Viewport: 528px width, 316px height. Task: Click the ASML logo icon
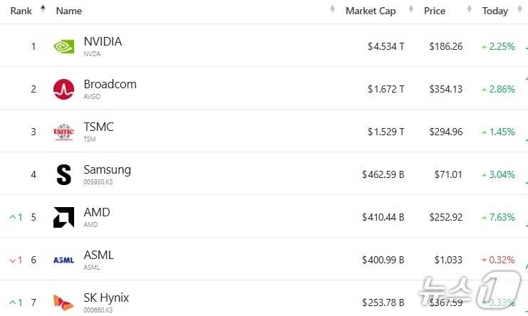[x=63, y=260]
